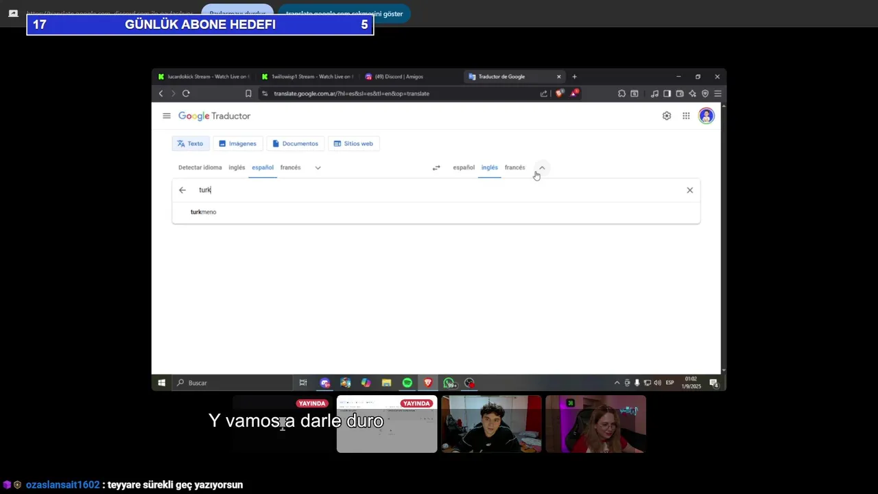Open the Windows Start menu
Viewport: 878px width, 494px height.
coord(162,383)
